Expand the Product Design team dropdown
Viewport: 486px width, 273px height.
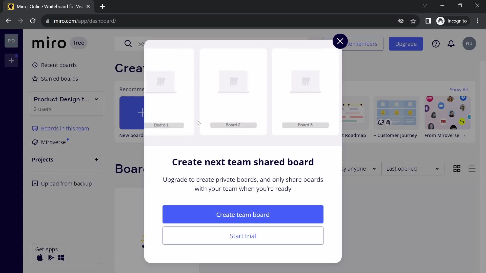(96, 99)
